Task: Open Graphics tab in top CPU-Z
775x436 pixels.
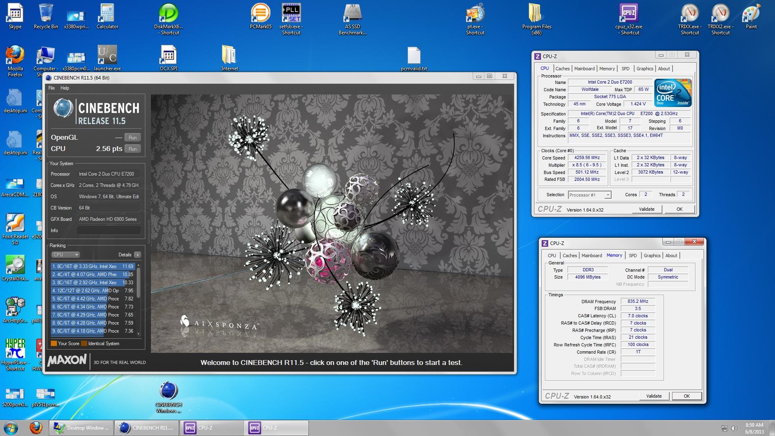Action: [x=645, y=69]
